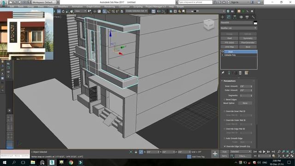Open the Graph Editors menu
295x166 pixels.
tap(94, 6)
